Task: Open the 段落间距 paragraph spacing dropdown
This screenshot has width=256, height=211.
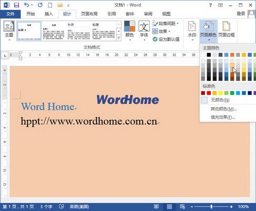Action: click(165, 23)
